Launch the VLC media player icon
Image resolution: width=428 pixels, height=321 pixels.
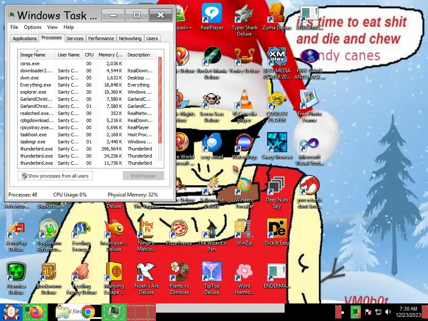[244, 106]
